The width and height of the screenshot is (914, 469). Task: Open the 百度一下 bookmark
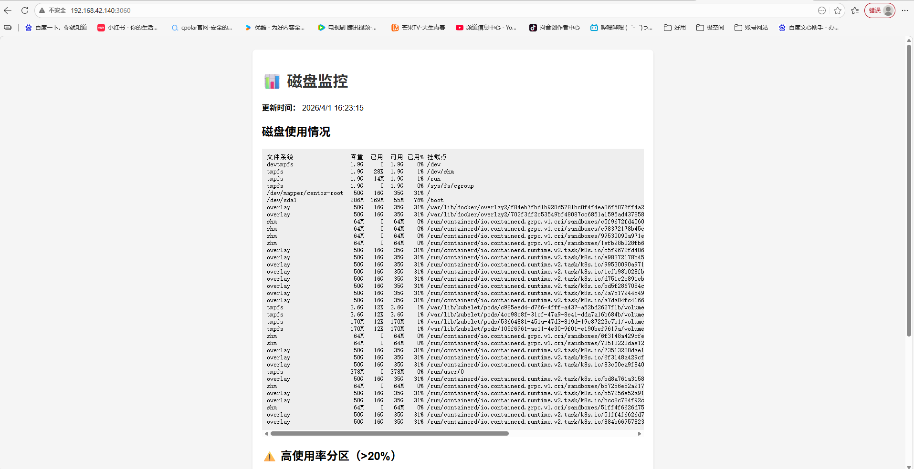(56, 28)
